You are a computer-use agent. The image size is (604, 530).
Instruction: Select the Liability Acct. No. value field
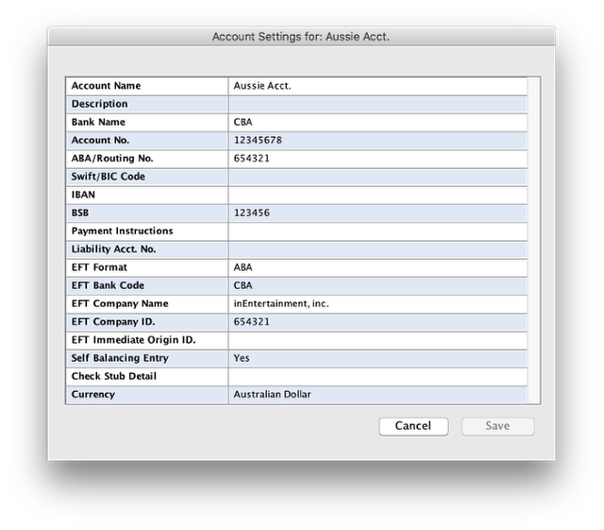pos(377,249)
